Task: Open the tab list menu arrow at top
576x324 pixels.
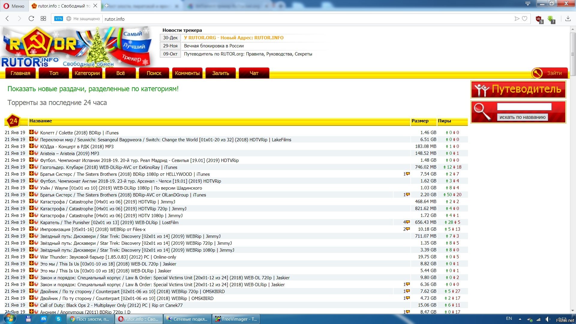Action: (x=528, y=4)
